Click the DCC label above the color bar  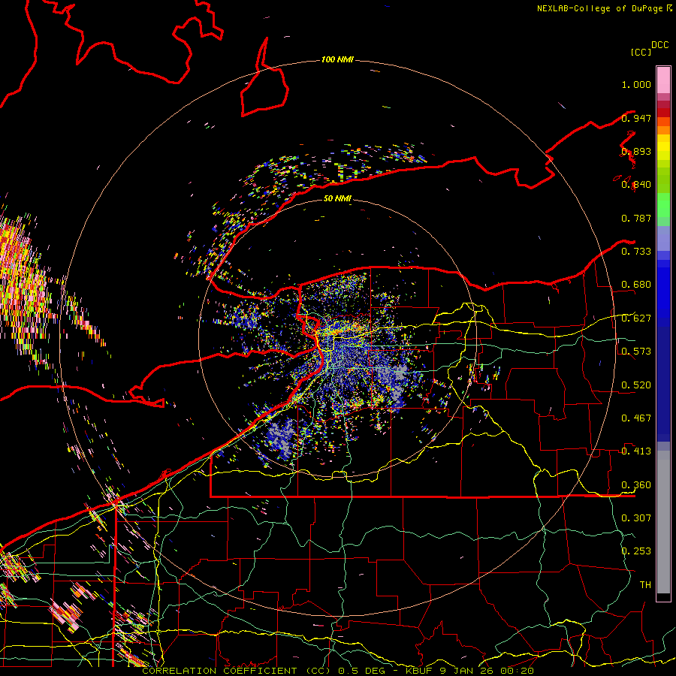pyautogui.click(x=659, y=45)
